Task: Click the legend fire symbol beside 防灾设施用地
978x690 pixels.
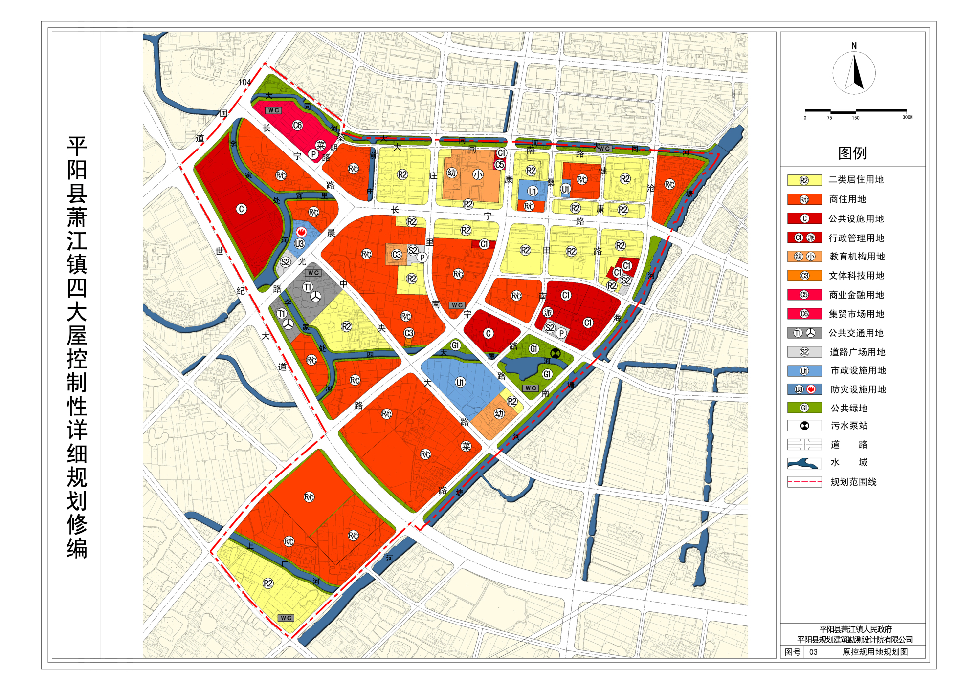Action: tap(811, 389)
